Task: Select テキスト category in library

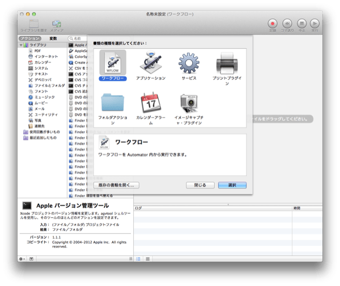Action: pos(41,74)
